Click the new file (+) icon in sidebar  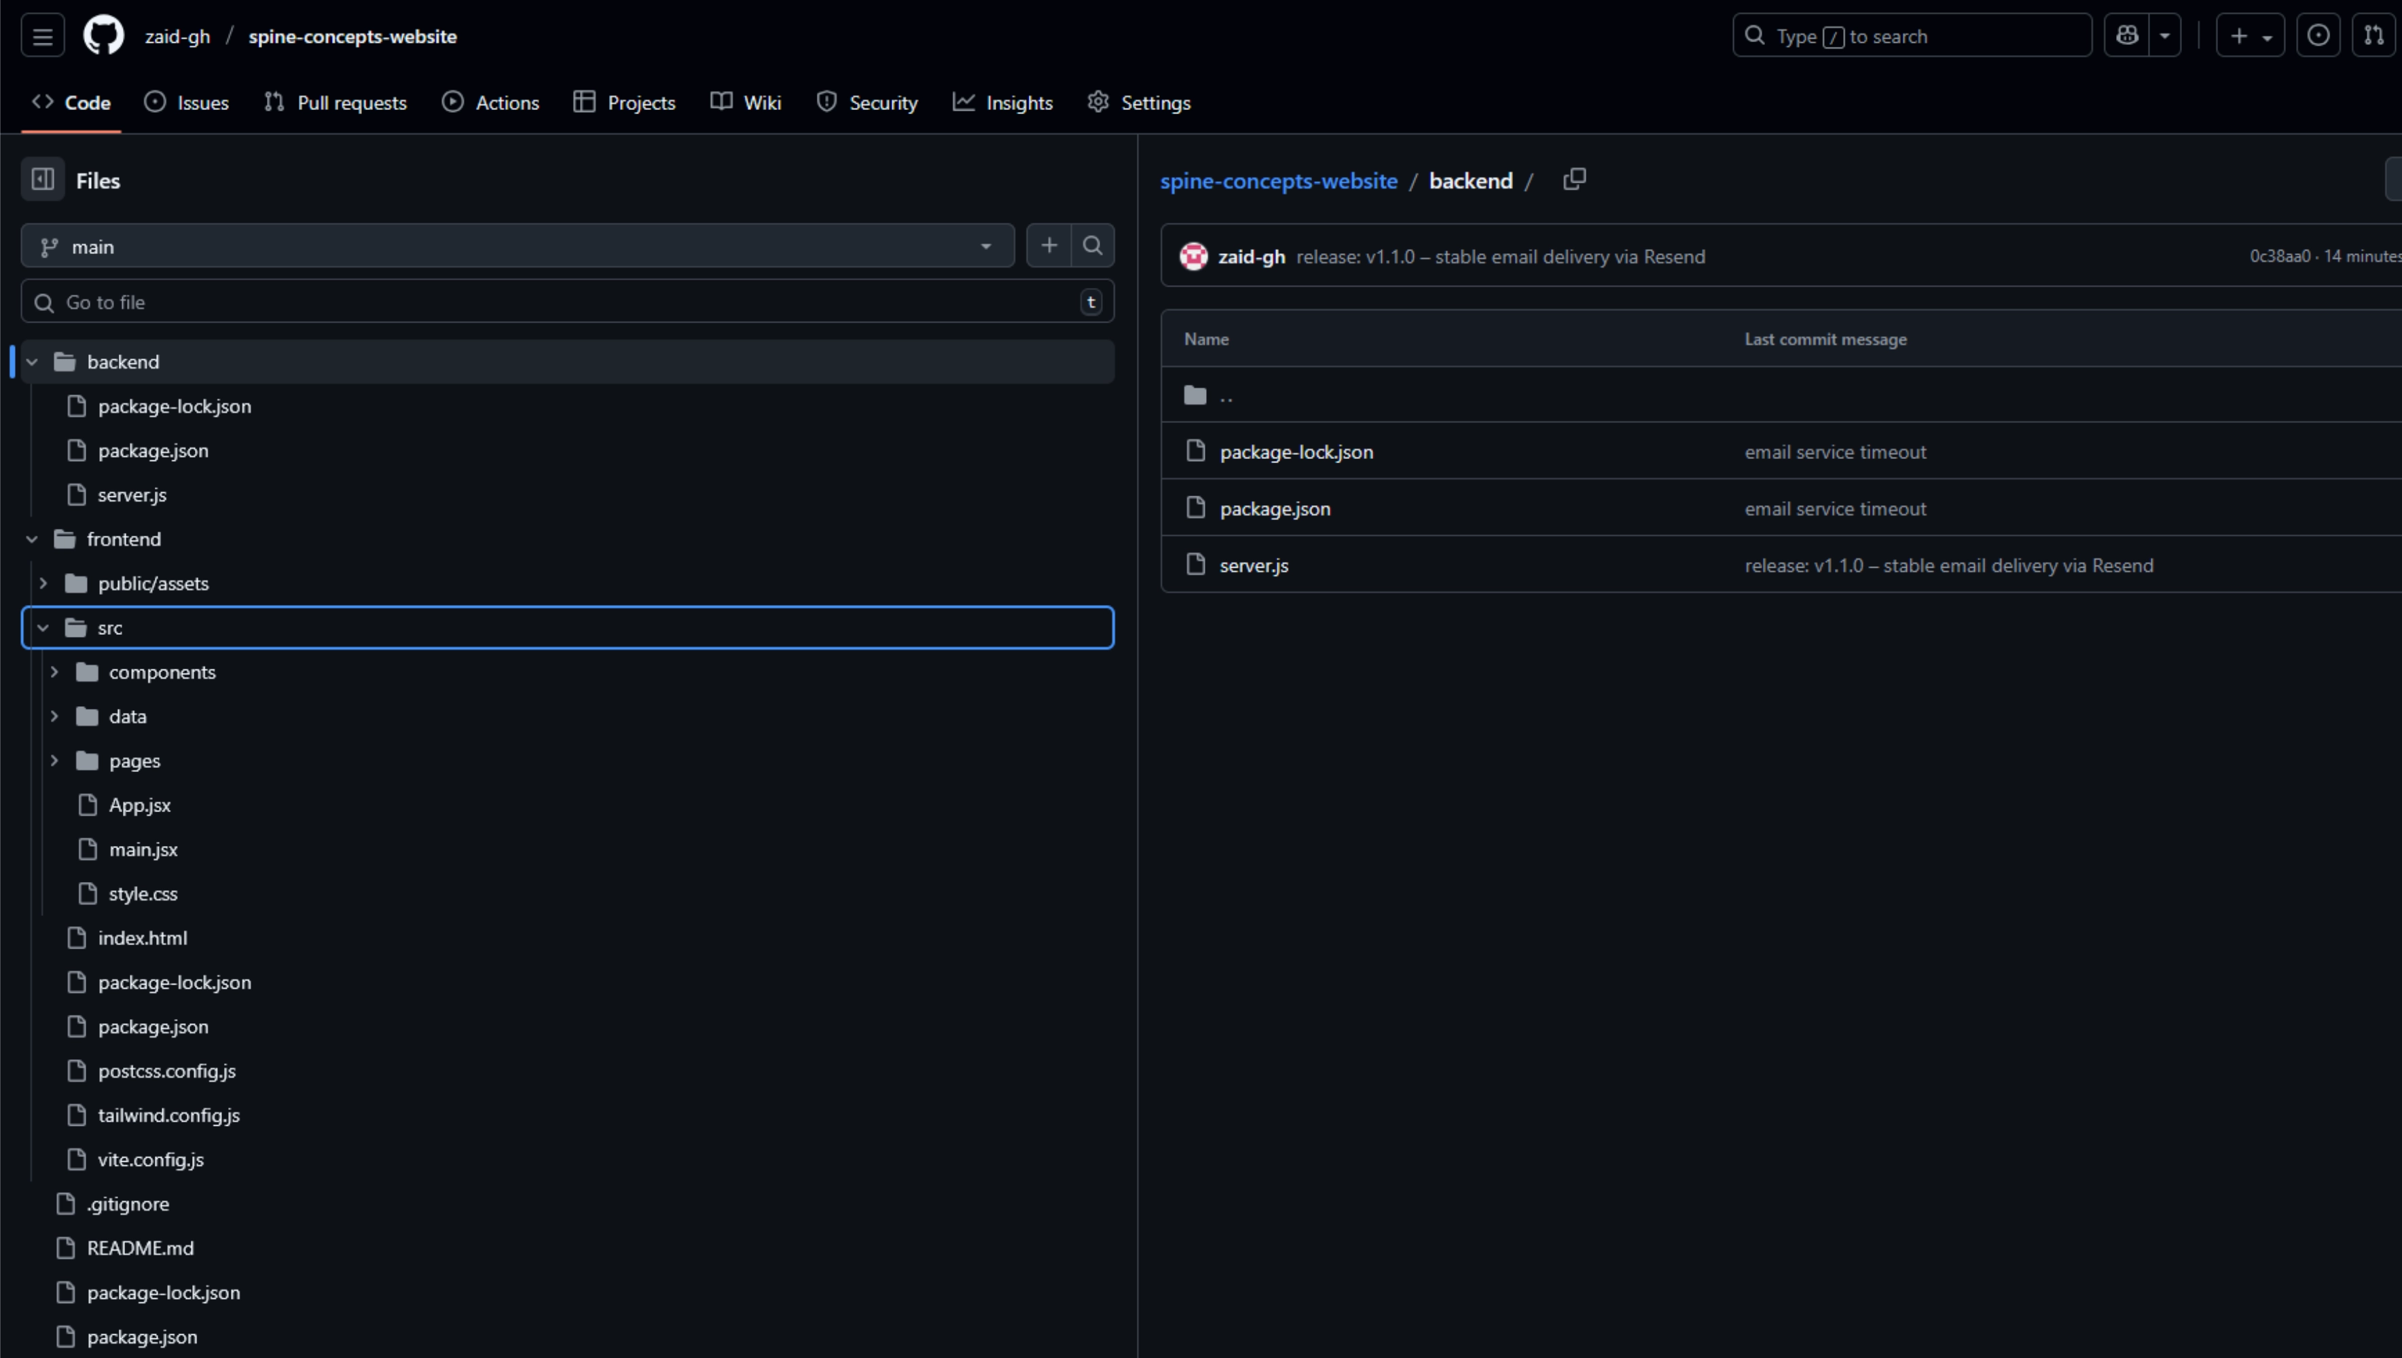(1049, 245)
